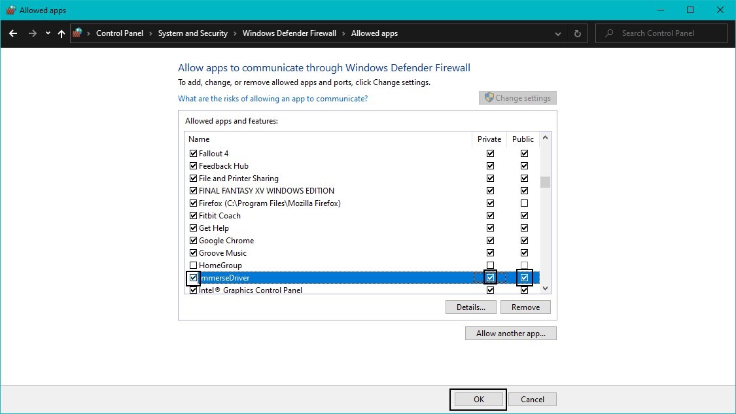Select the Feedback Hub row name
The image size is (736, 414).
(x=224, y=165)
